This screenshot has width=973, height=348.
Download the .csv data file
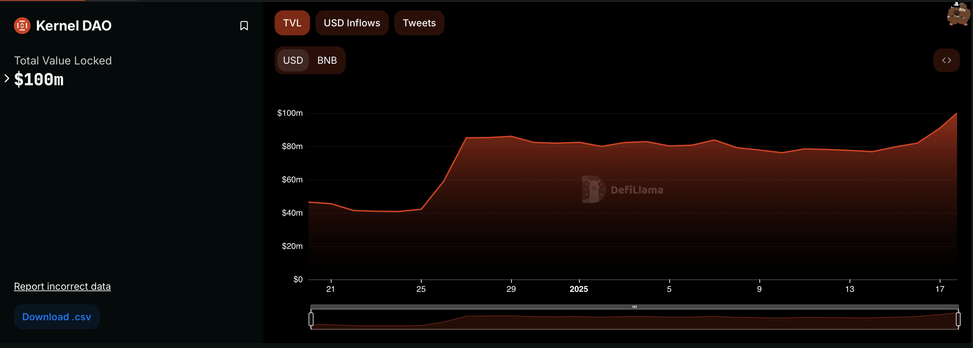(x=57, y=317)
